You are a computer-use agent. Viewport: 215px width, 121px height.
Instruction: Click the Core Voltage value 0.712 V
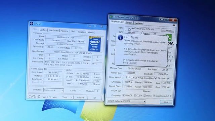[78, 48]
